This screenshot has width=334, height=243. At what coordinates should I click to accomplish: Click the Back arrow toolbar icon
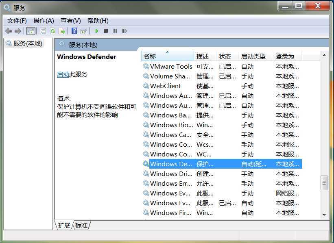9,31
